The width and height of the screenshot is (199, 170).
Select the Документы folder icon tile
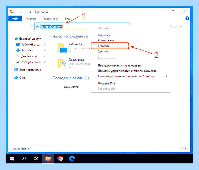pos(62,64)
